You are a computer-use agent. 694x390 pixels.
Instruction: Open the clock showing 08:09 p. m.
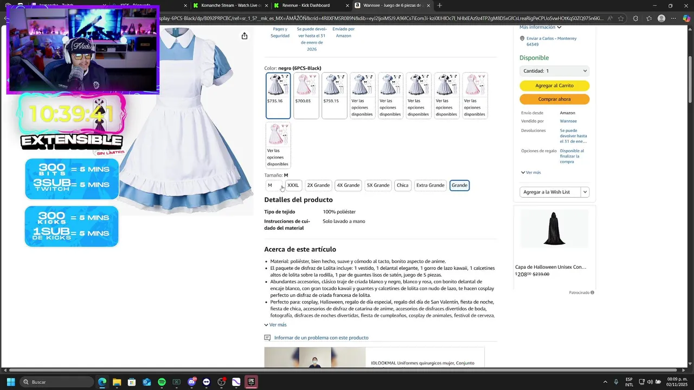click(677, 382)
